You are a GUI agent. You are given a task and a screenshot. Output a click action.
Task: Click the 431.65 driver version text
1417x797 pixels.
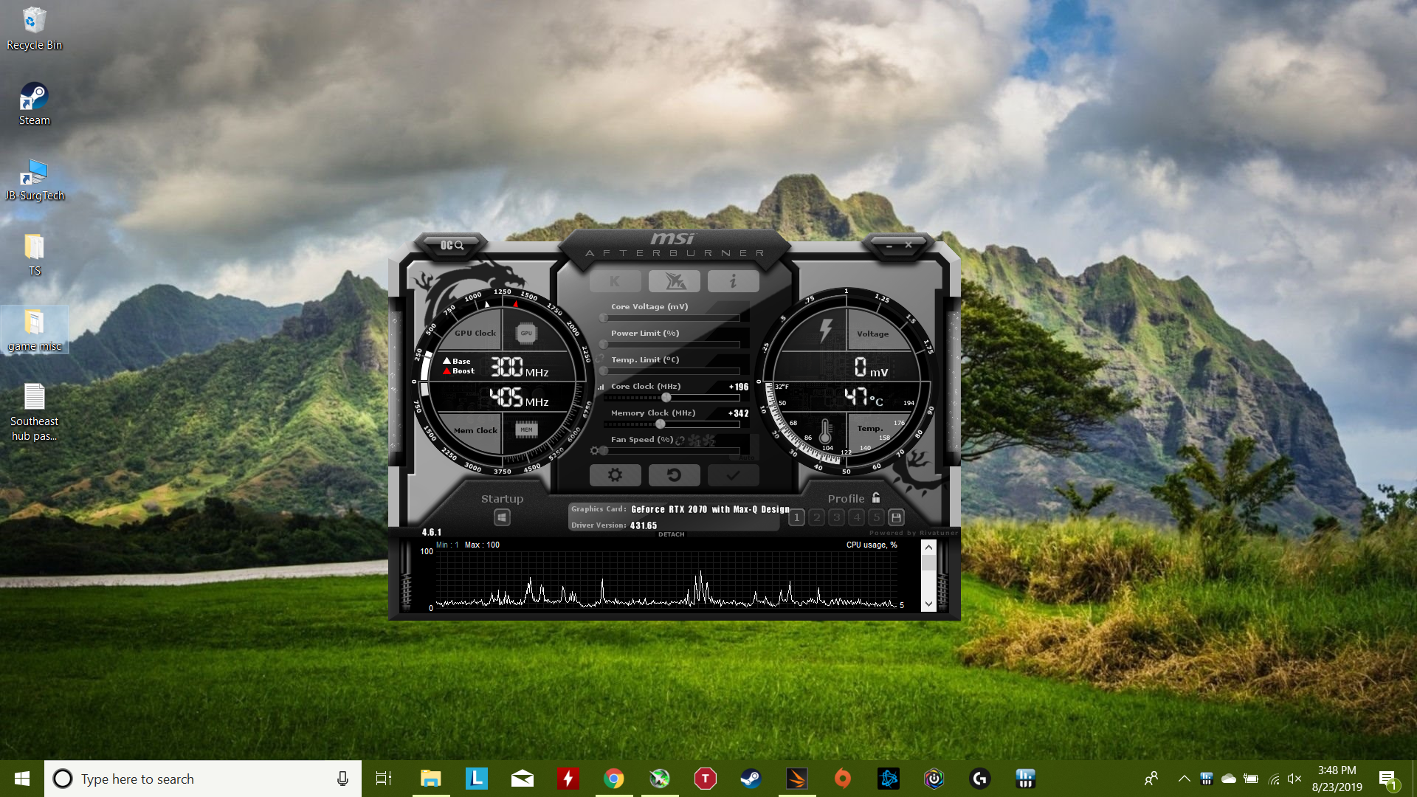[644, 525]
